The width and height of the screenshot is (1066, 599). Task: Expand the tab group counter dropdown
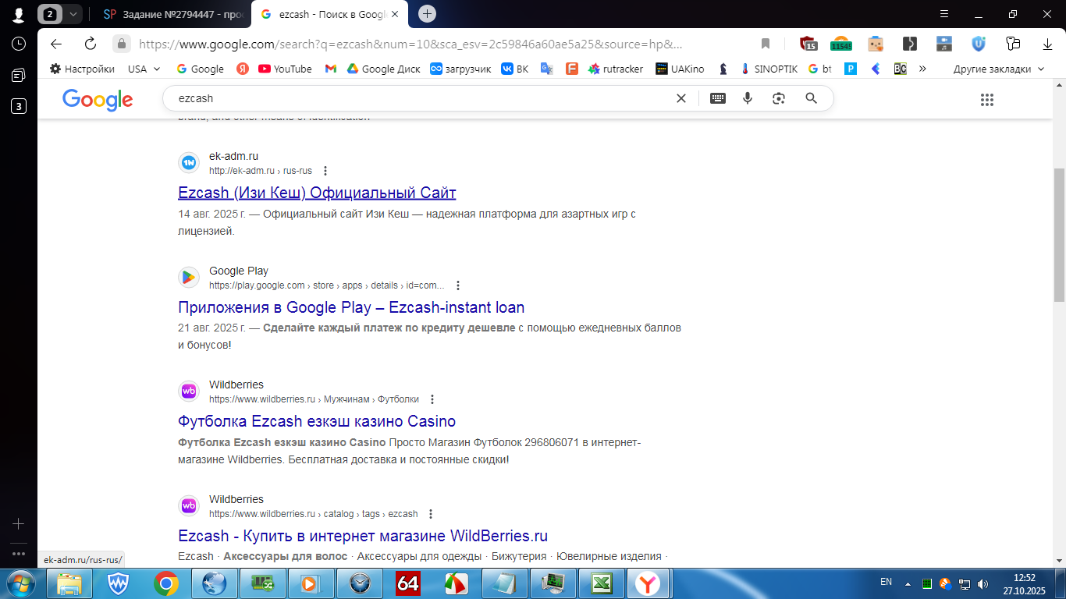click(73, 14)
